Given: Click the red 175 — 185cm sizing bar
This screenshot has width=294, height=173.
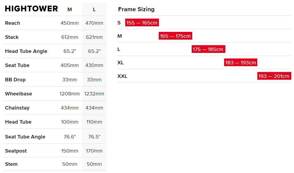Looking at the screenshot, I should (208, 49).
